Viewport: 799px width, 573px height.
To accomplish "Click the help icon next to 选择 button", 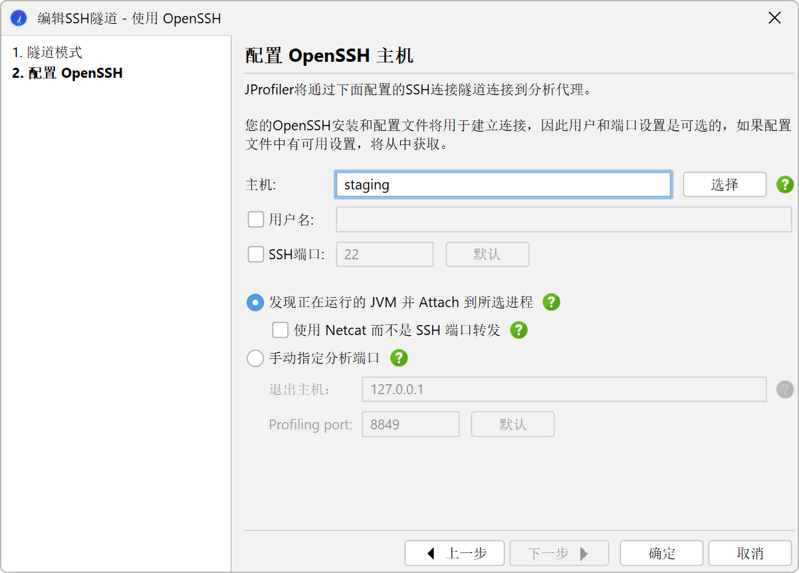I will tap(785, 185).
